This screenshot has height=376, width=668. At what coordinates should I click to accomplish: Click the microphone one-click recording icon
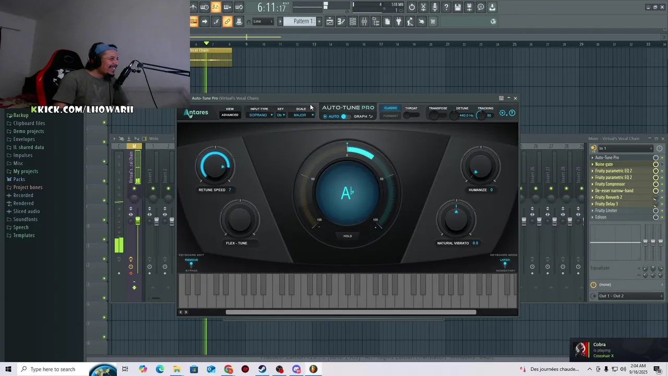click(435, 7)
